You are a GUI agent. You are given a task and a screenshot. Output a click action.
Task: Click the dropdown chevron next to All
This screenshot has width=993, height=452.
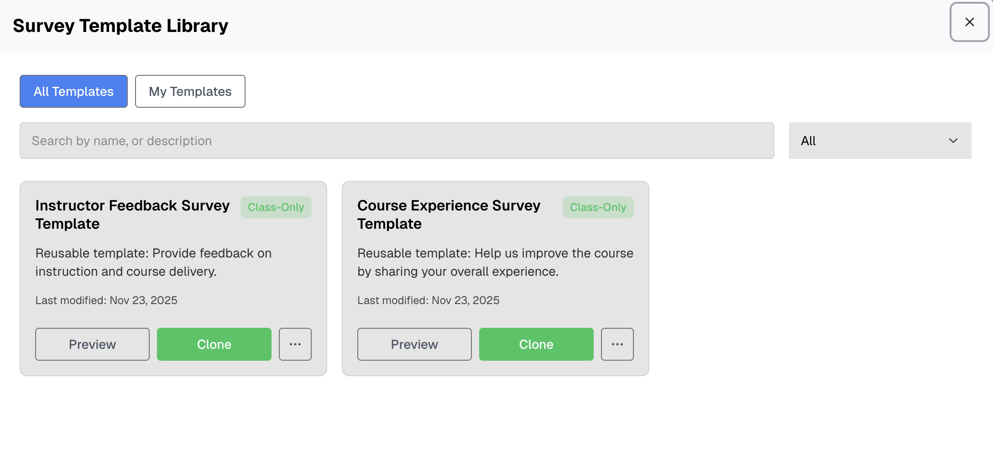click(953, 141)
